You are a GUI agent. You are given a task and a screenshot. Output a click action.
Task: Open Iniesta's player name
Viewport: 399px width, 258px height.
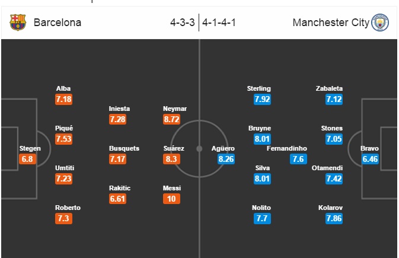coord(119,109)
